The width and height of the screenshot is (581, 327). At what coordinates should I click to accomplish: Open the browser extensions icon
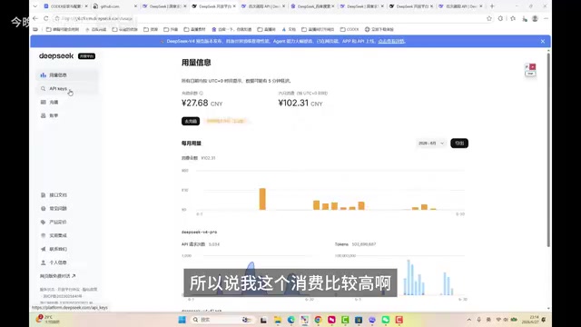(500, 18)
